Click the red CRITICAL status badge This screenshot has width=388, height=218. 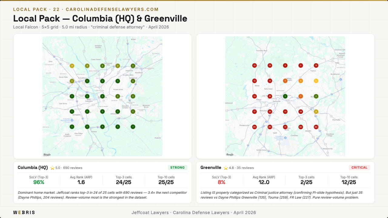tap(360, 167)
